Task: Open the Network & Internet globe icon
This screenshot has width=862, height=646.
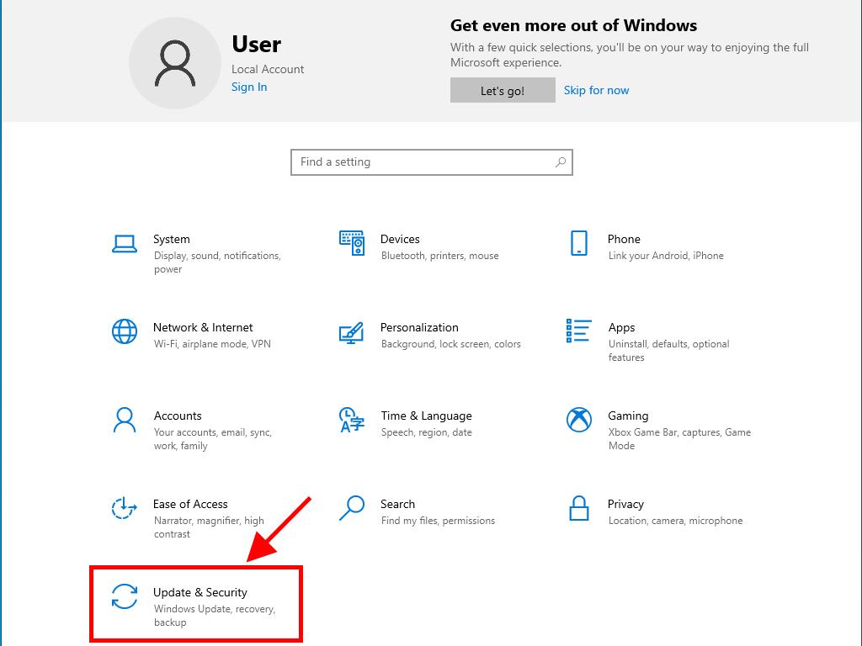Action: point(125,331)
